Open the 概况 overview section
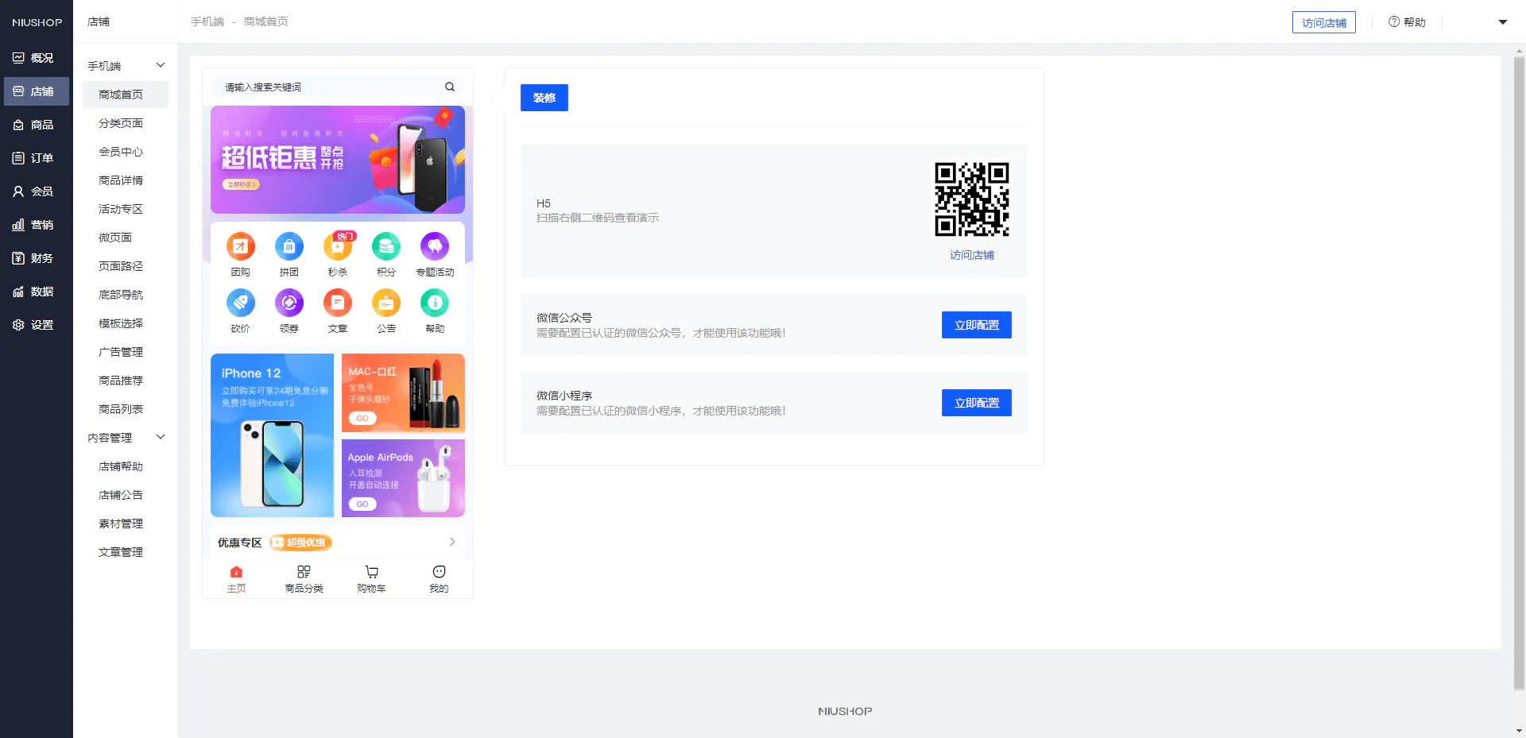Screen dimensions: 1526x738 click(x=36, y=57)
